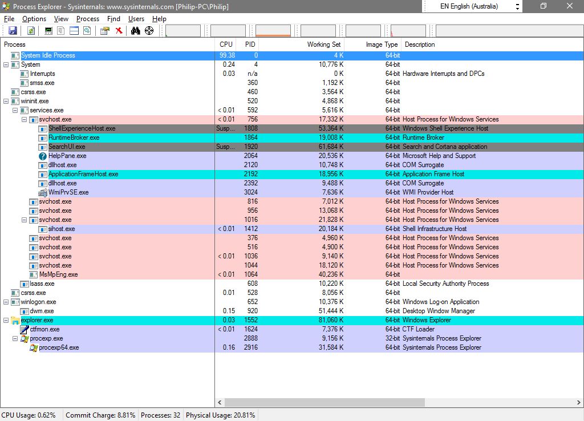Click the toolbar mini graph with red spike
Image resolution: width=584 pixels, height=421 pixels.
point(408,31)
